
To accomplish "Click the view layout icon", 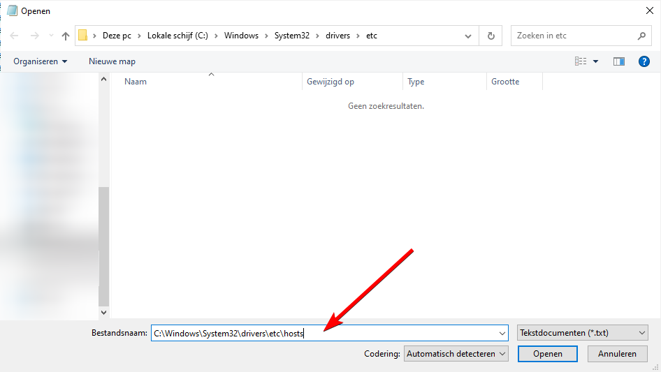I will click(x=581, y=61).
